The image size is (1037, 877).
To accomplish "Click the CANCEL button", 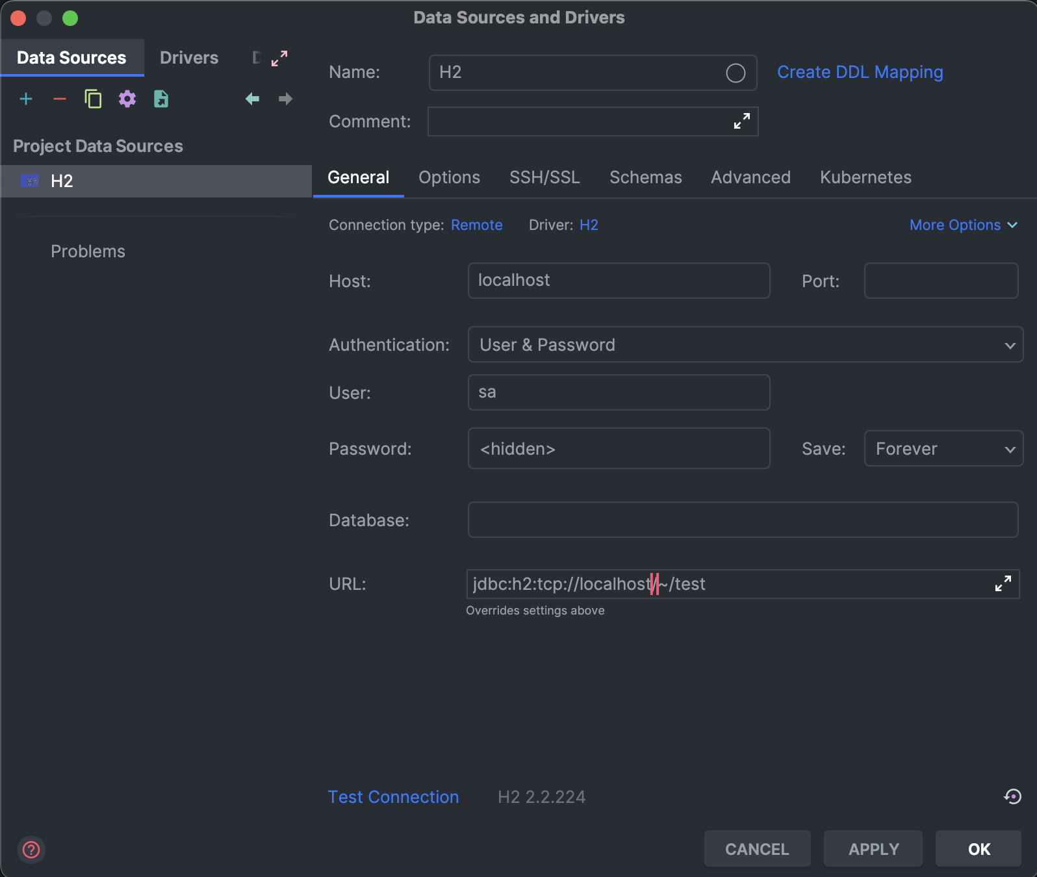I will (x=757, y=848).
